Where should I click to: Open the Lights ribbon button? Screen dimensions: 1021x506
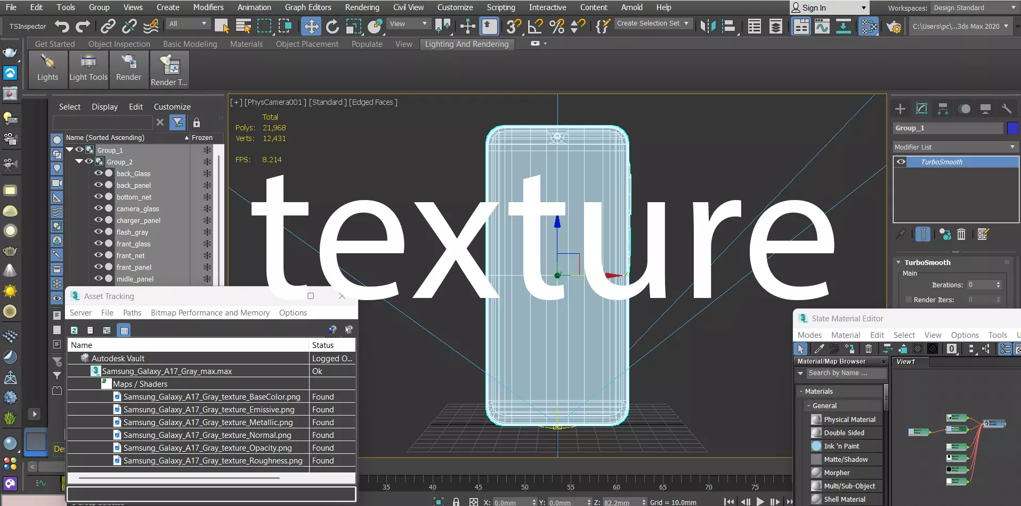(x=47, y=69)
